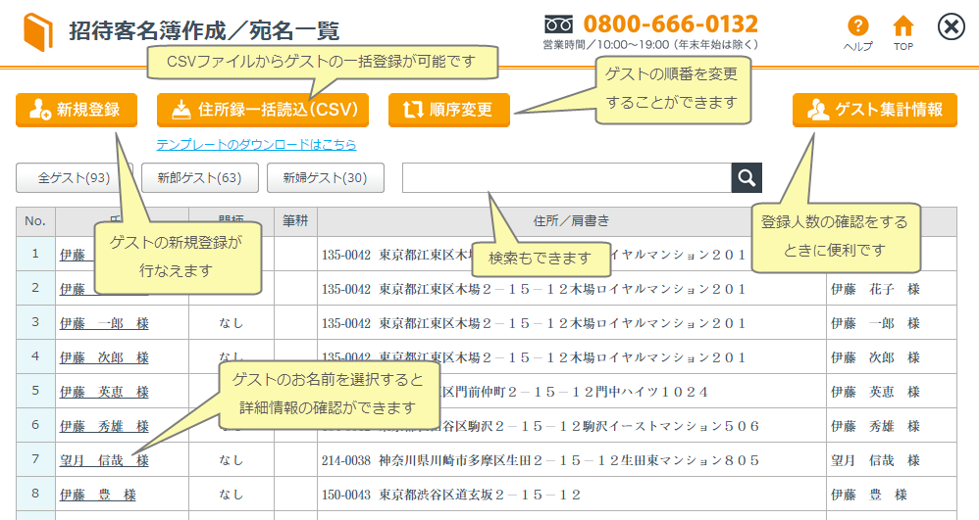Click the 住所／肩書き column header

(571, 221)
